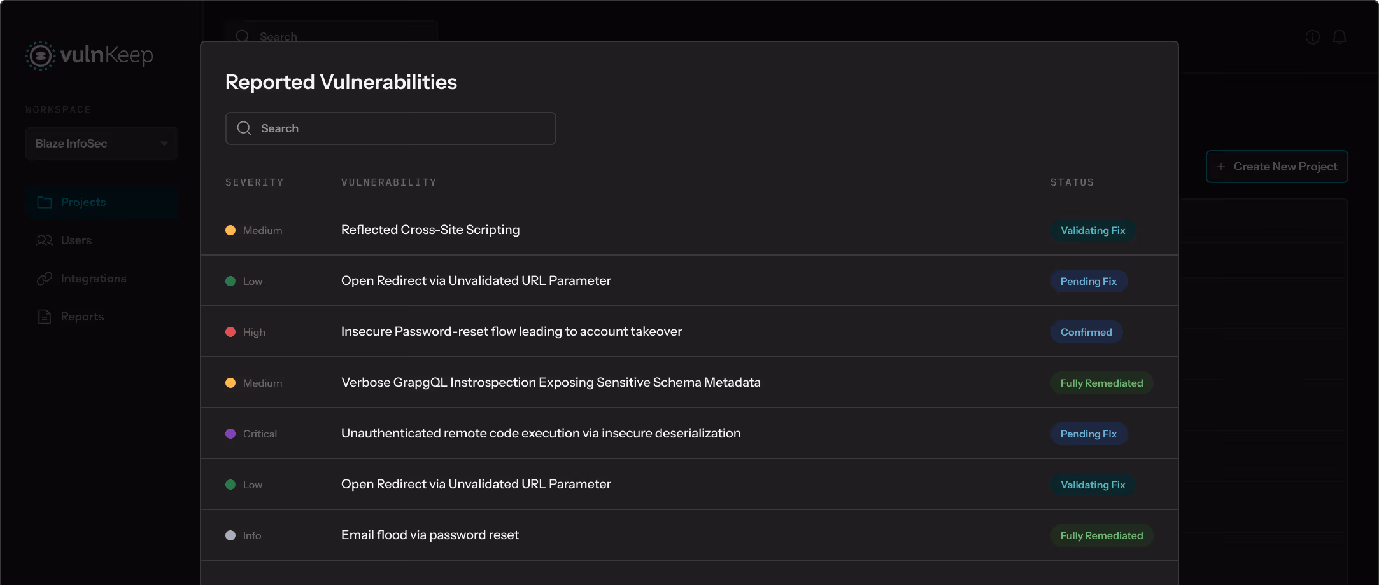Expand the Blaze InfoSec workspace dropdown
Viewport: 1379px width, 585px height.
pyautogui.click(x=102, y=144)
